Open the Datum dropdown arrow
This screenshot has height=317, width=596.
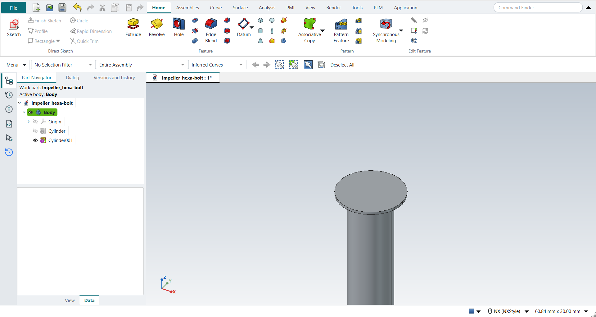tap(252, 28)
